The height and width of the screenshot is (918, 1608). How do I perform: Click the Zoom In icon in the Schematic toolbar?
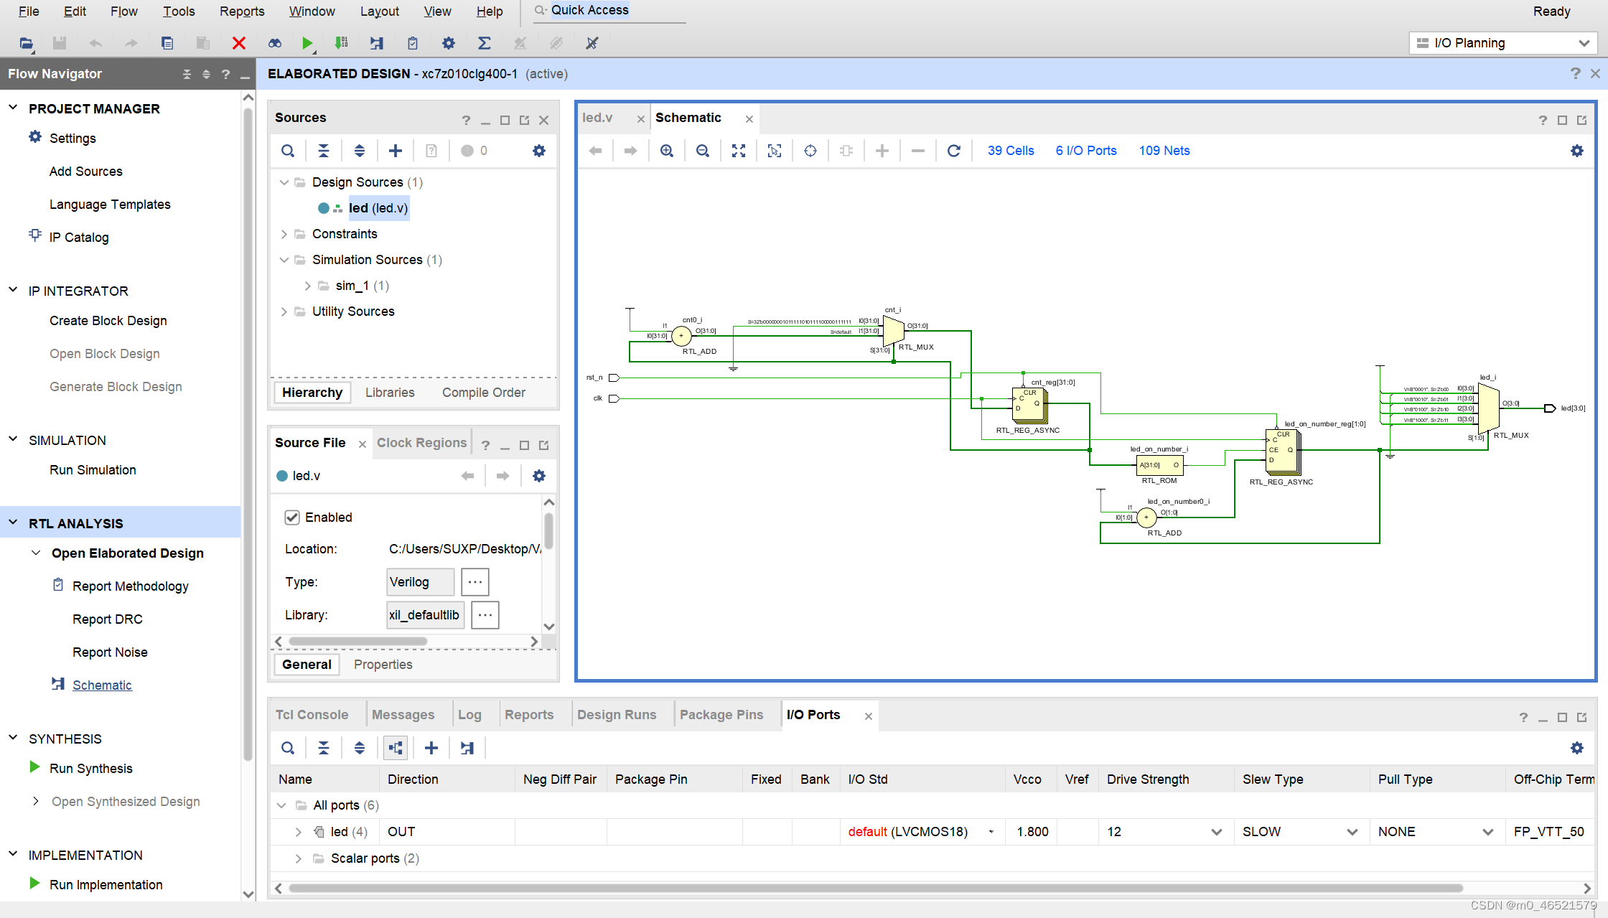[x=666, y=151]
